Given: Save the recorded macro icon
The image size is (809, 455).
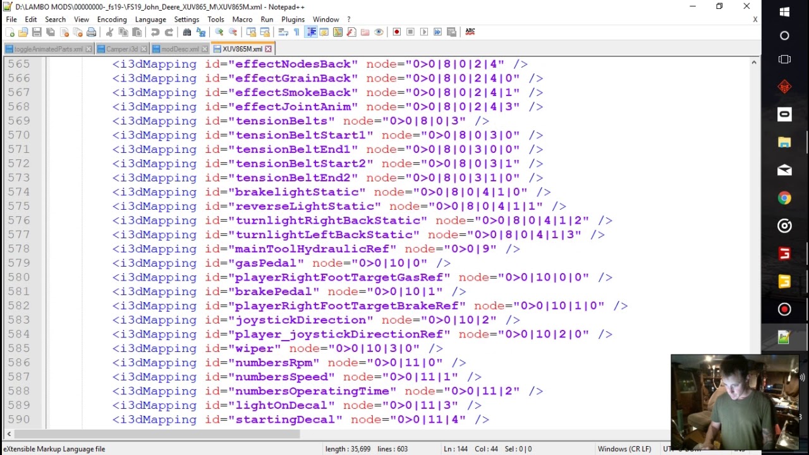Looking at the screenshot, I should click(451, 32).
